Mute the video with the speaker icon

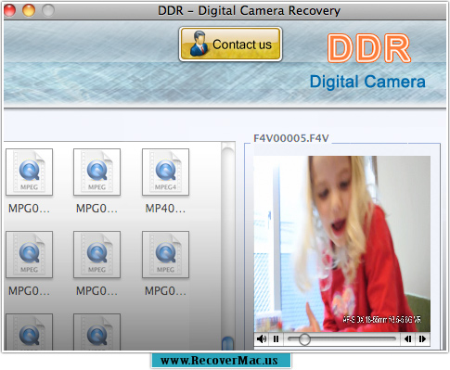262,339
